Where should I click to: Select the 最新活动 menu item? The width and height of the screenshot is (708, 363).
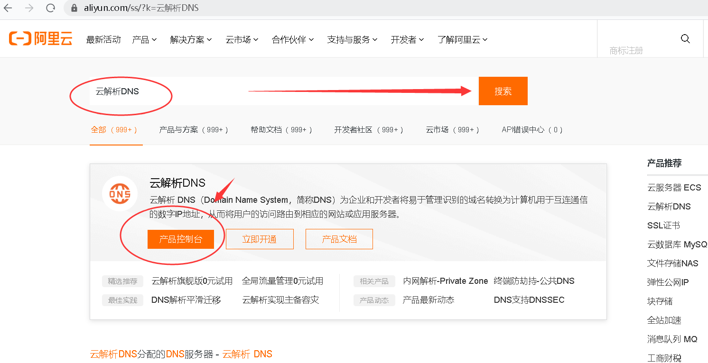click(103, 39)
